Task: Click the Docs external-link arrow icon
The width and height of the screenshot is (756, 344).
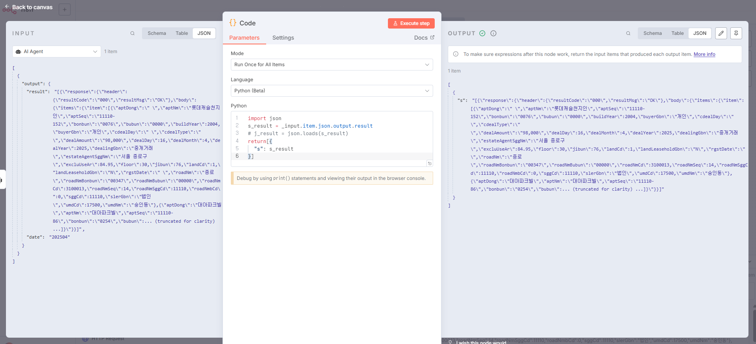Action: (x=432, y=37)
